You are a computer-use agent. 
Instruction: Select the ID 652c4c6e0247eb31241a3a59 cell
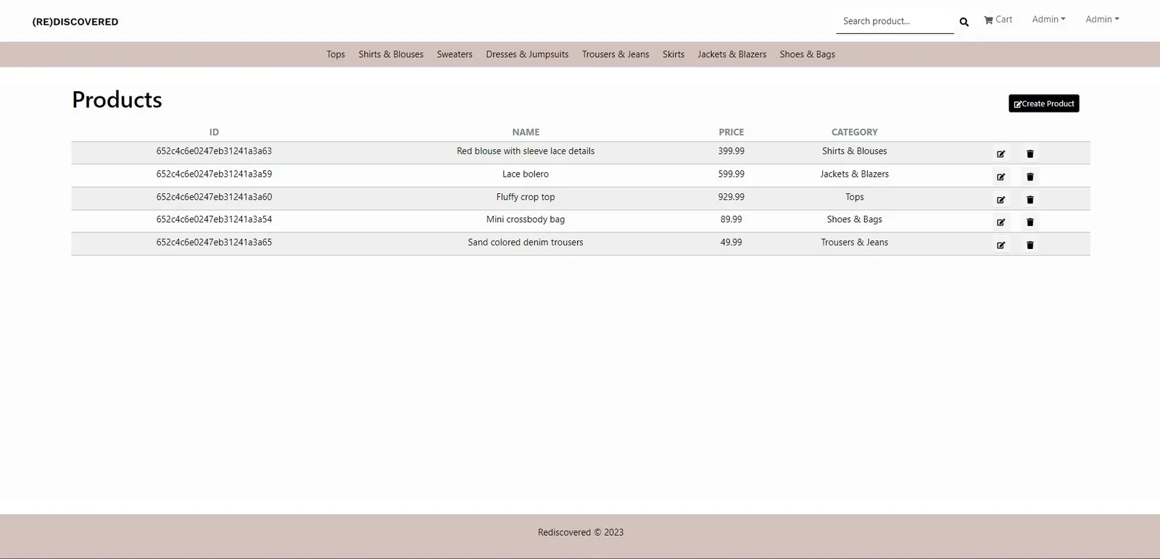coord(214,174)
